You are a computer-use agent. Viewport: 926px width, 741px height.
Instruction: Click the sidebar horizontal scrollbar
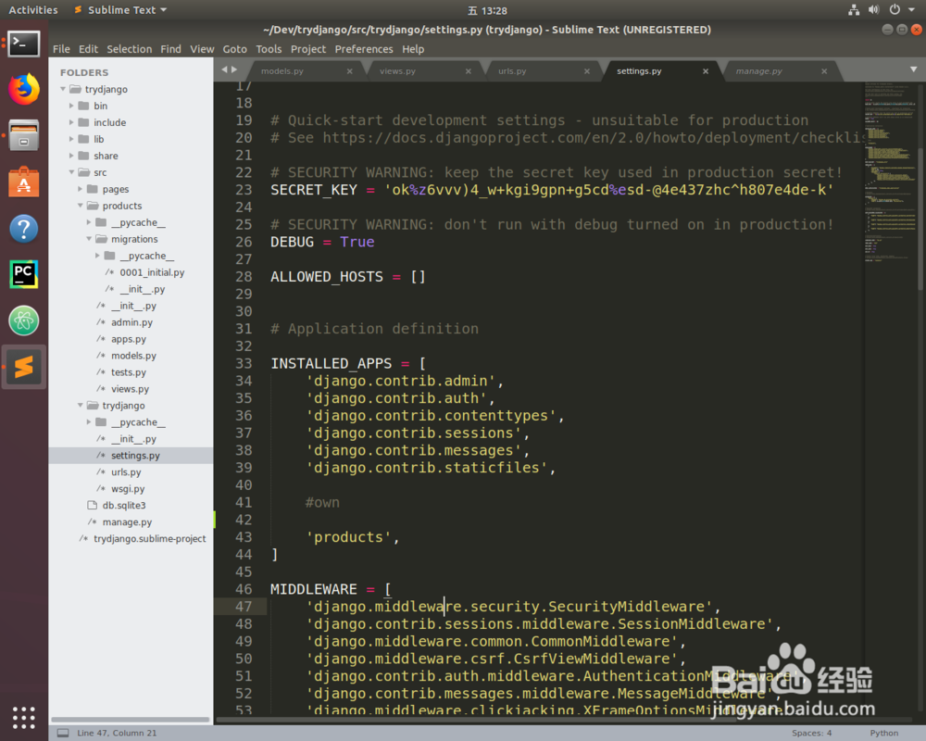tap(131, 720)
